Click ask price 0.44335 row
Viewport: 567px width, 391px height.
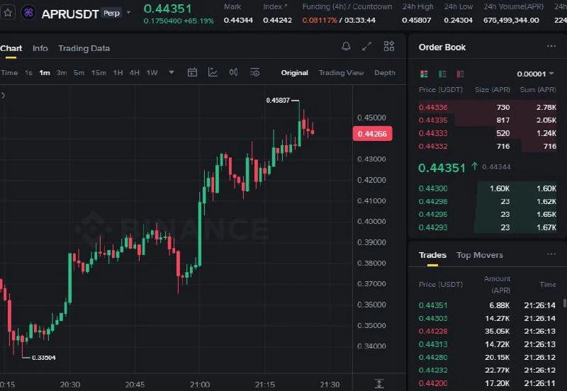487,120
